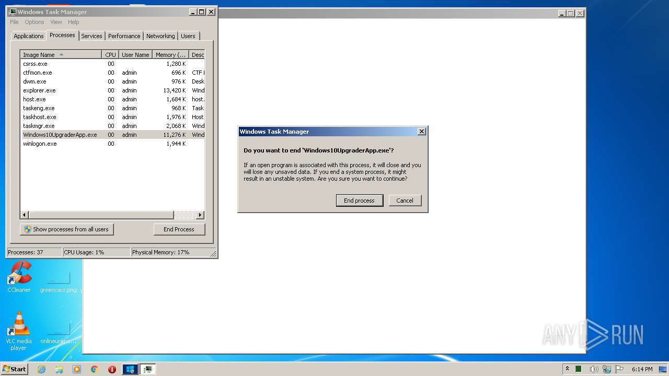This screenshot has height=376, width=669.
Task: Switch to the Applications tab
Action: tap(29, 36)
